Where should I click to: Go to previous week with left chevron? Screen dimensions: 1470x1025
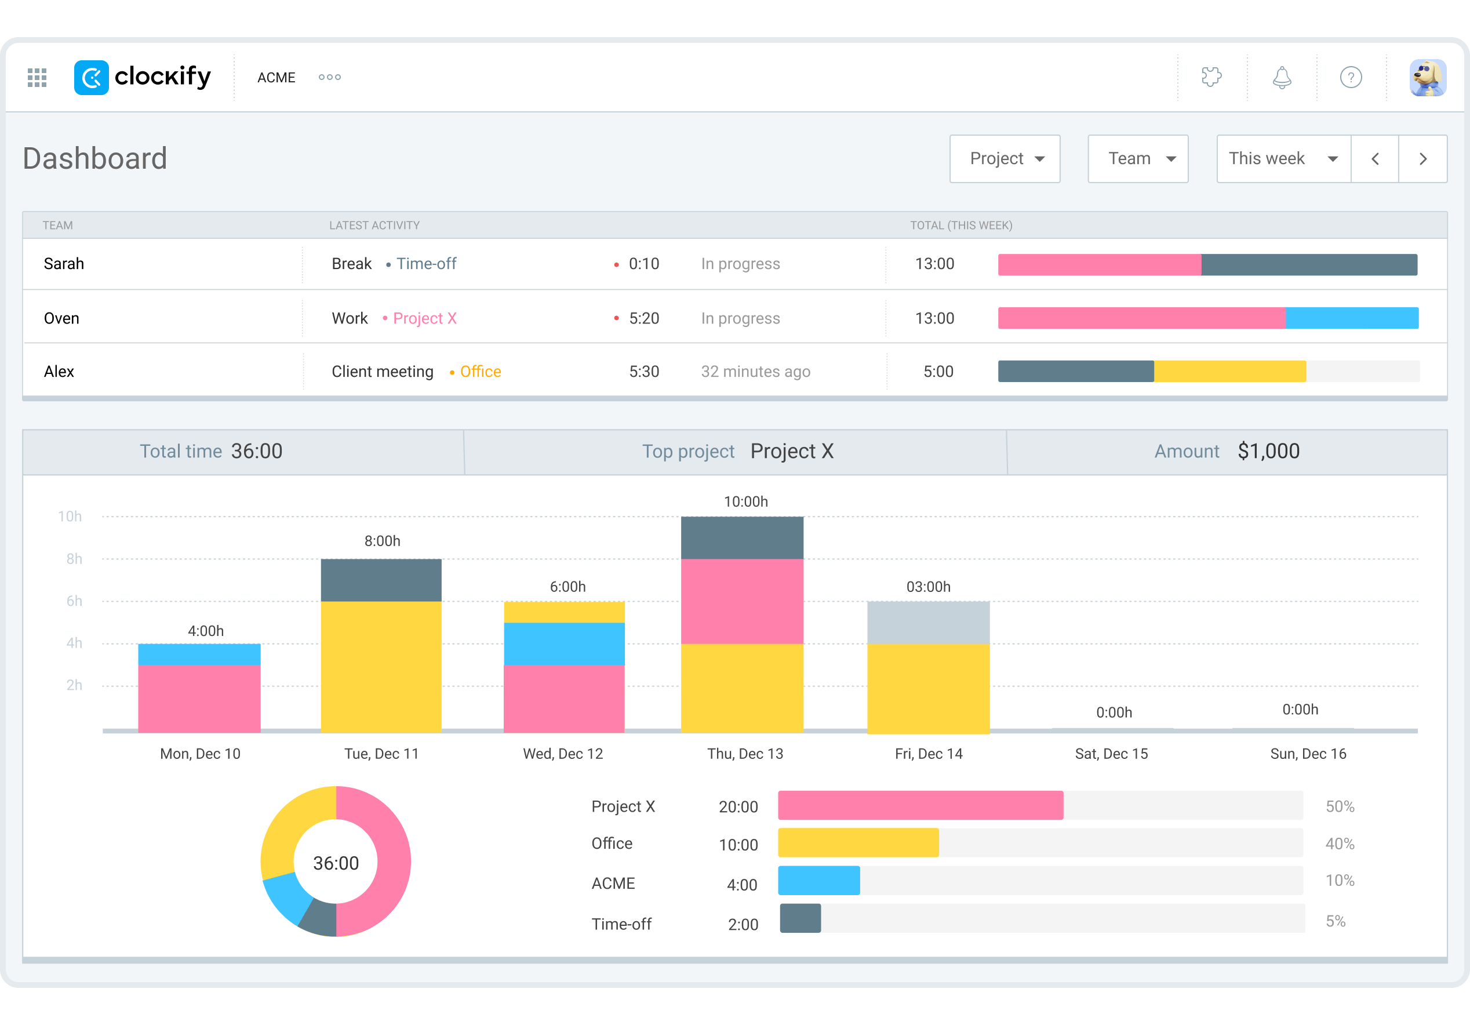[1374, 158]
